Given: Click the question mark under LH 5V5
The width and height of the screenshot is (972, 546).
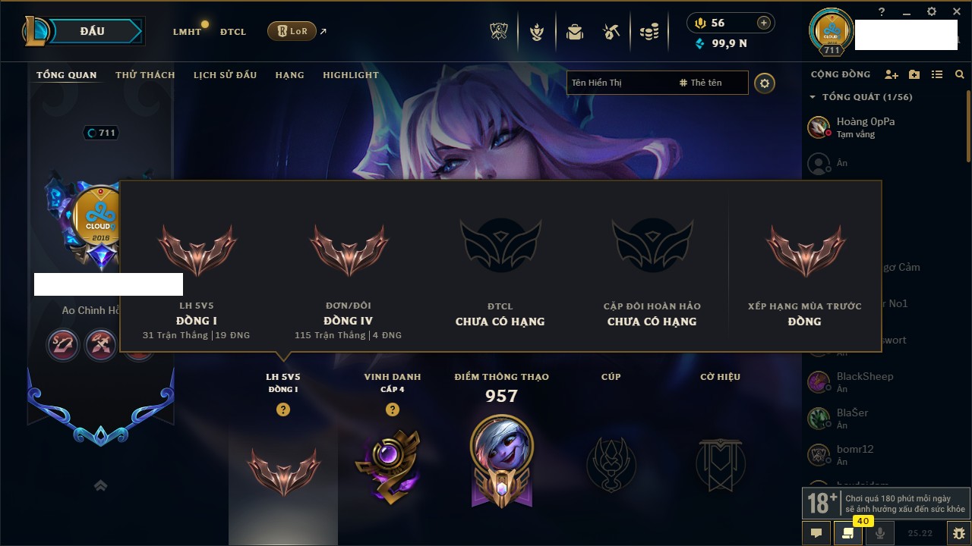Looking at the screenshot, I should coord(283,409).
